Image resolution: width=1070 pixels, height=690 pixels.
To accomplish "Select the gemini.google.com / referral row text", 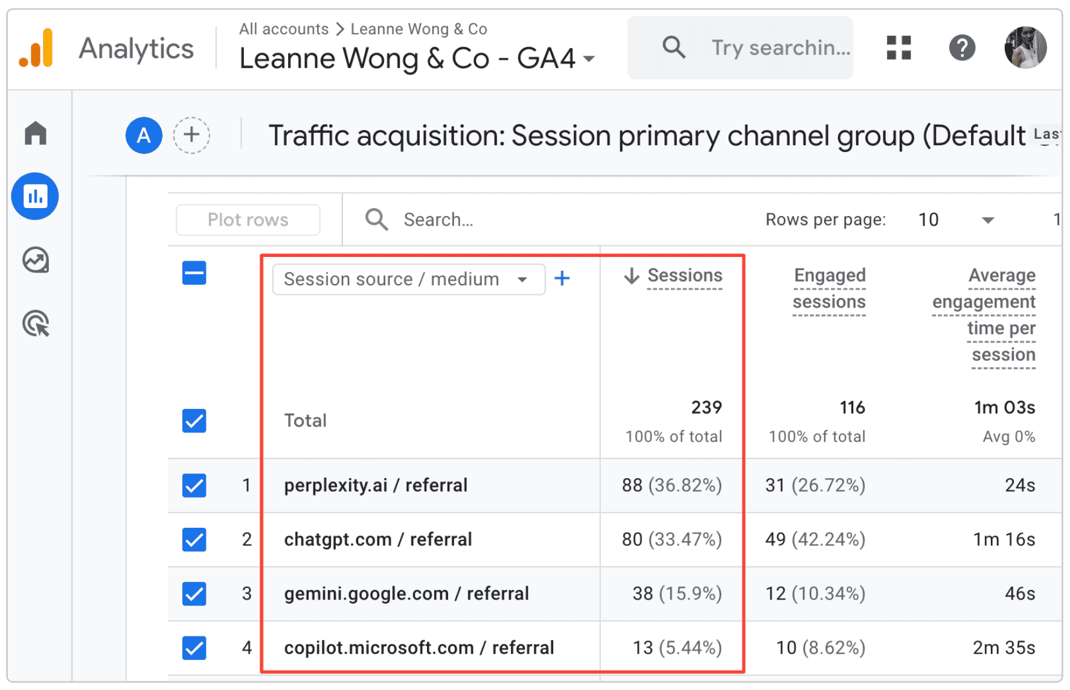I will 406,594.
